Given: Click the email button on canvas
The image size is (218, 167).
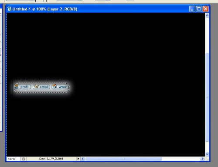Looking at the screenshot, I should click(x=41, y=87).
